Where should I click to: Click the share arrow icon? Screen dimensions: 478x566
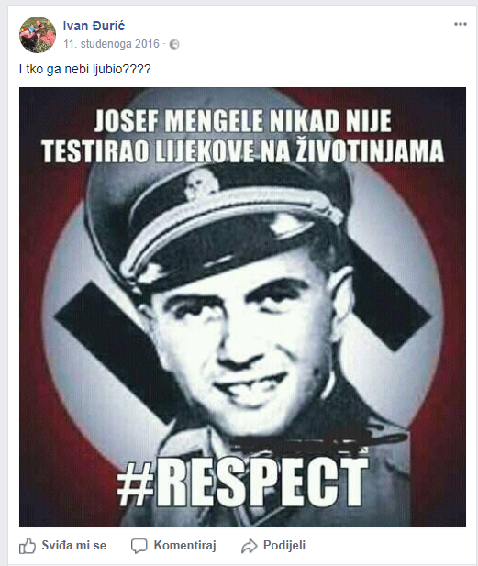249,546
